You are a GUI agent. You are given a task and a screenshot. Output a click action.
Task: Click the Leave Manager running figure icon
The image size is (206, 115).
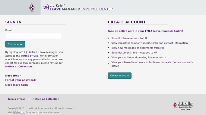46,7
